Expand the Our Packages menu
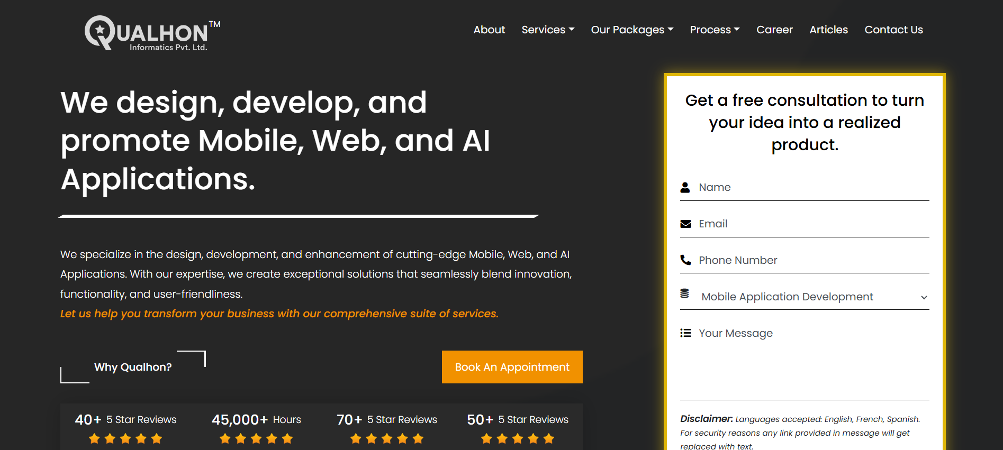The height and width of the screenshot is (450, 1003). pyautogui.click(x=632, y=30)
